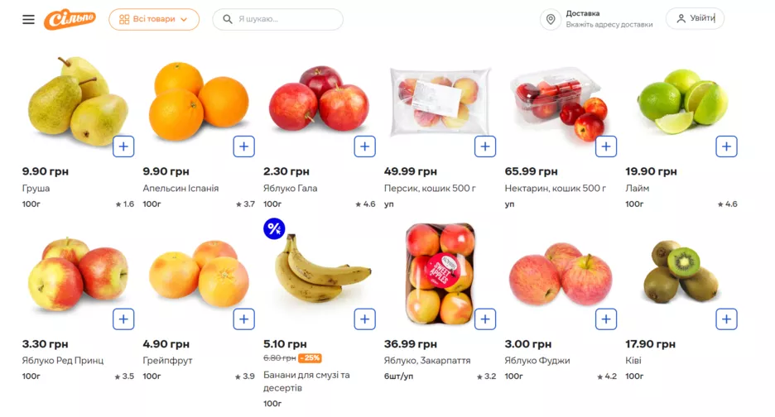Add Нектарин кошик to cart

(606, 146)
